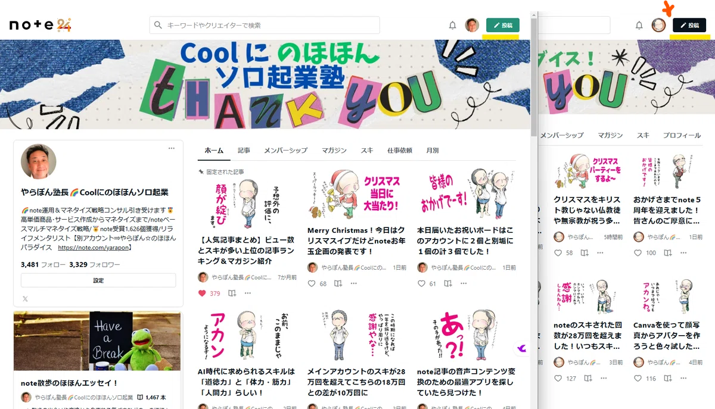Image resolution: width=715 pixels, height=409 pixels.
Task: Bookmark the 本日届いたお祝いボード article
Action: point(447,283)
